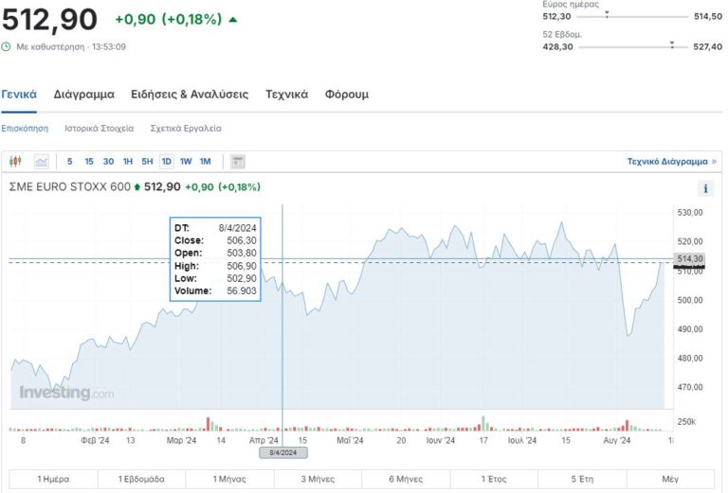
Task: Click the news overlay icon in chart toolbar
Action: (238, 162)
